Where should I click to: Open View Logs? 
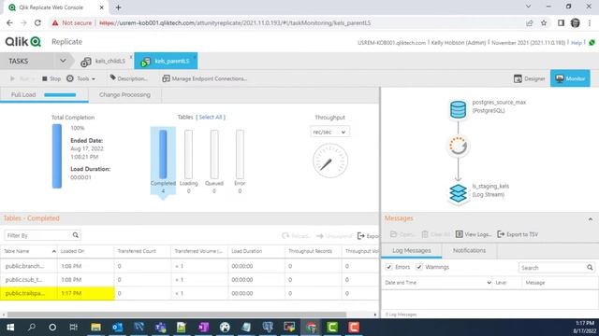tap(474, 234)
